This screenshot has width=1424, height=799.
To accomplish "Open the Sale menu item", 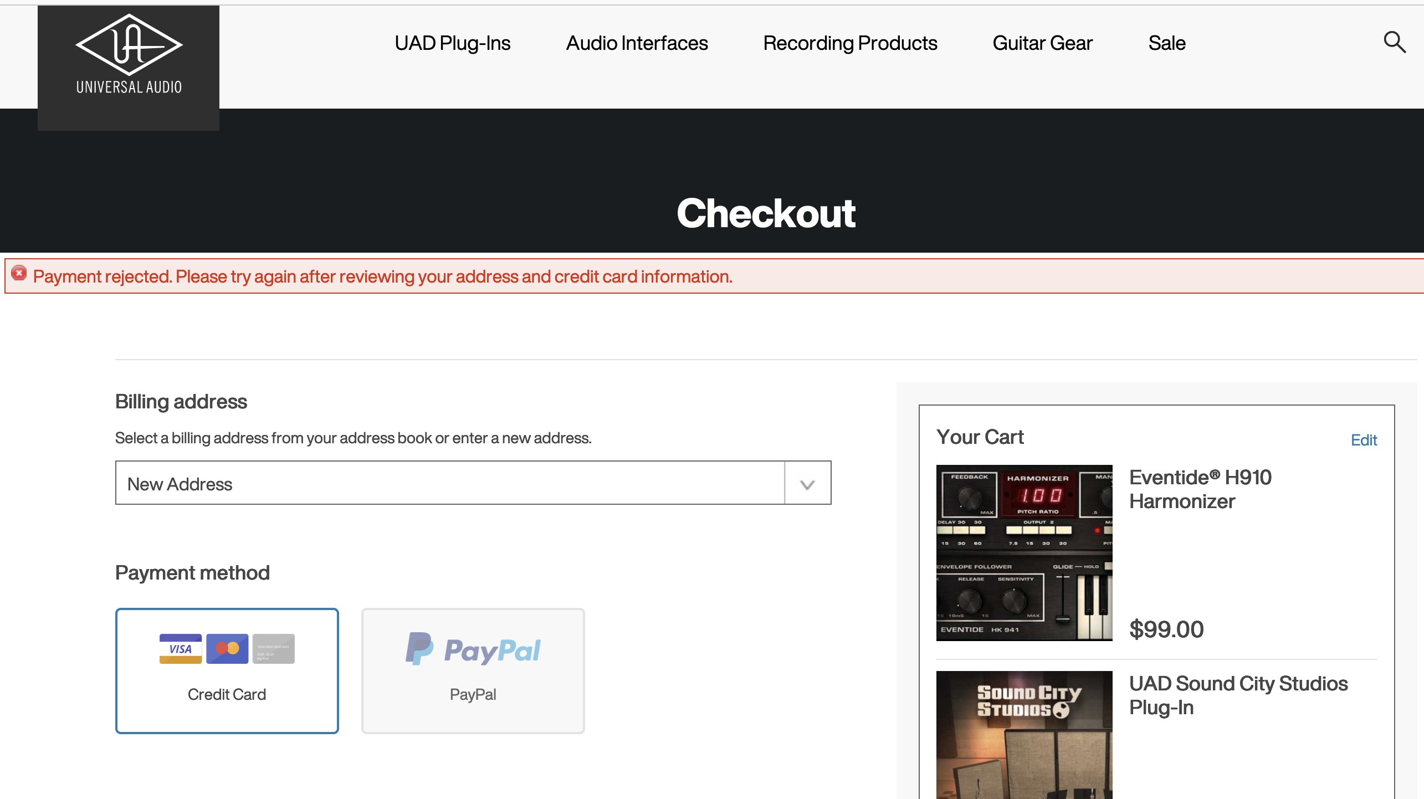I will [1167, 43].
